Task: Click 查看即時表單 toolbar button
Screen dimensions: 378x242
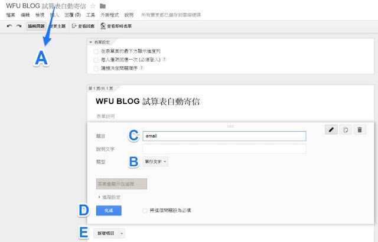Action: click(x=116, y=26)
